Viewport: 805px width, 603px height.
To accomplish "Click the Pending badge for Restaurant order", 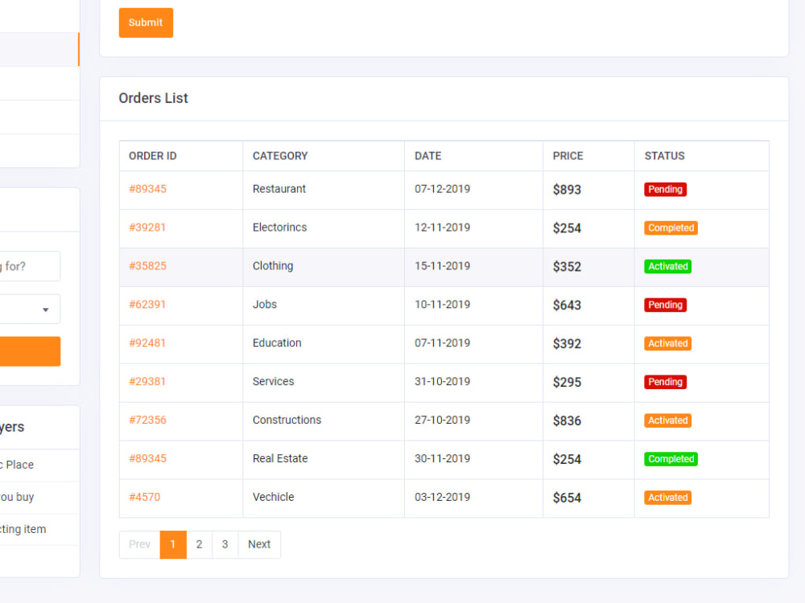I will coord(666,190).
